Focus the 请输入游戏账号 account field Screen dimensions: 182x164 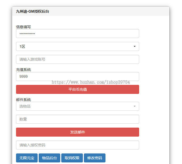[78, 59]
